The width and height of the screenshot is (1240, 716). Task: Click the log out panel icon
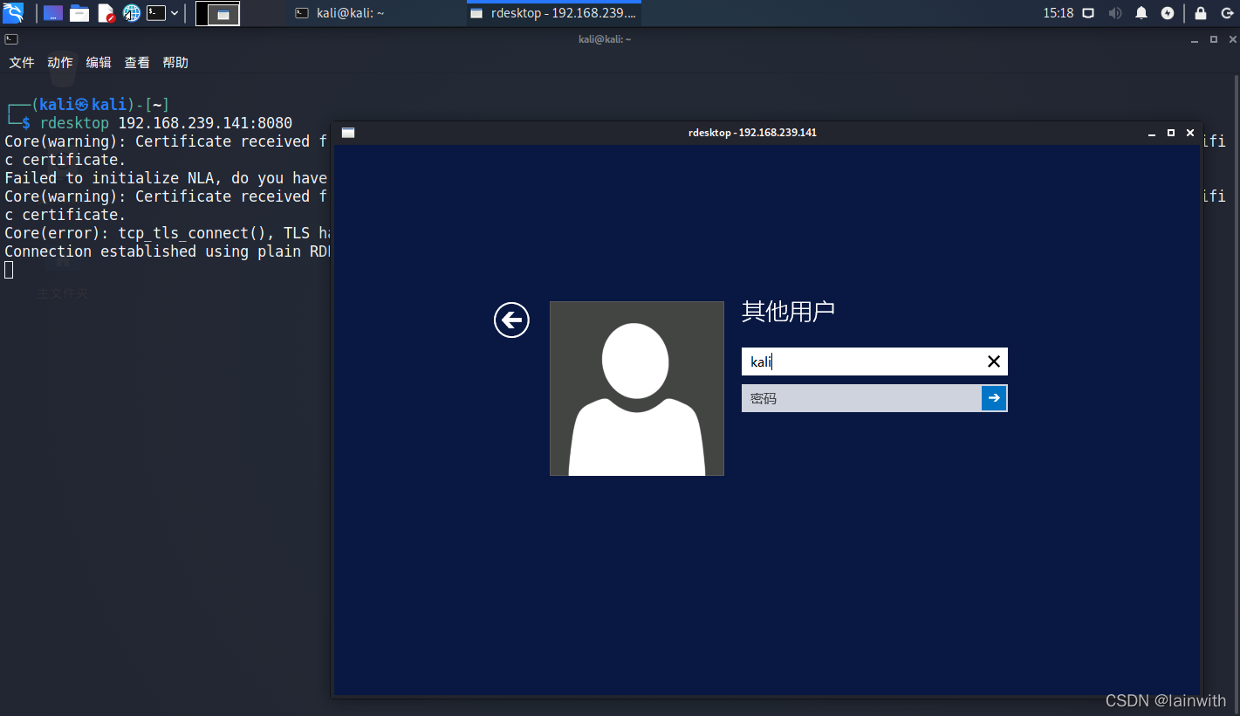(x=1226, y=13)
